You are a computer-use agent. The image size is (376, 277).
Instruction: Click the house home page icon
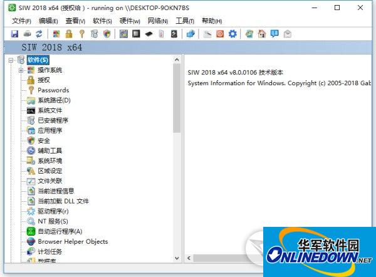(x=262, y=34)
